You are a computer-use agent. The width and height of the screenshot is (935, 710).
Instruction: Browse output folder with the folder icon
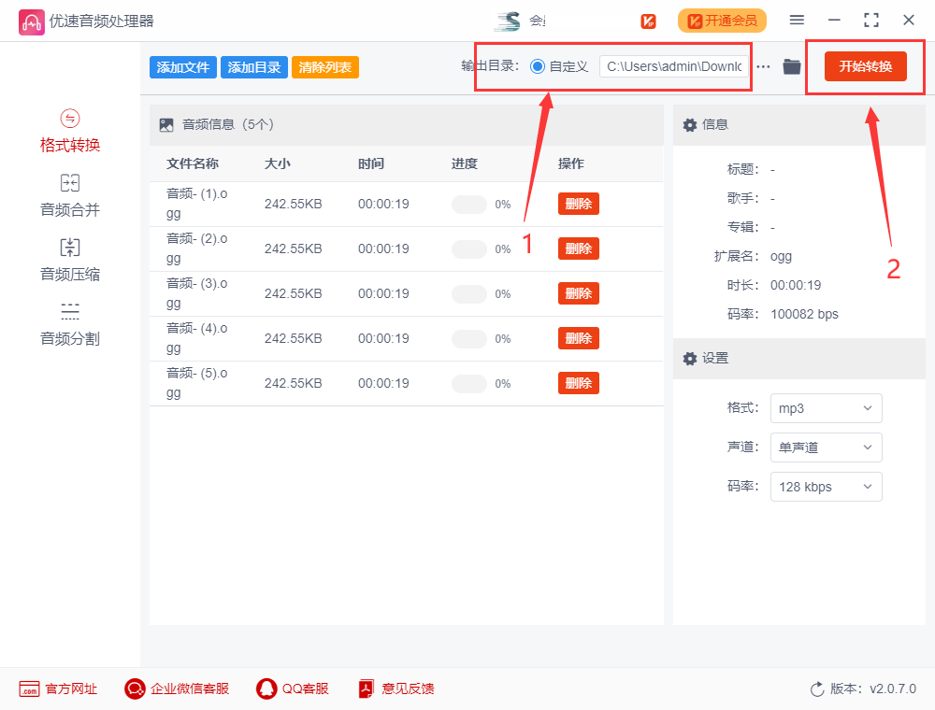[x=791, y=65]
